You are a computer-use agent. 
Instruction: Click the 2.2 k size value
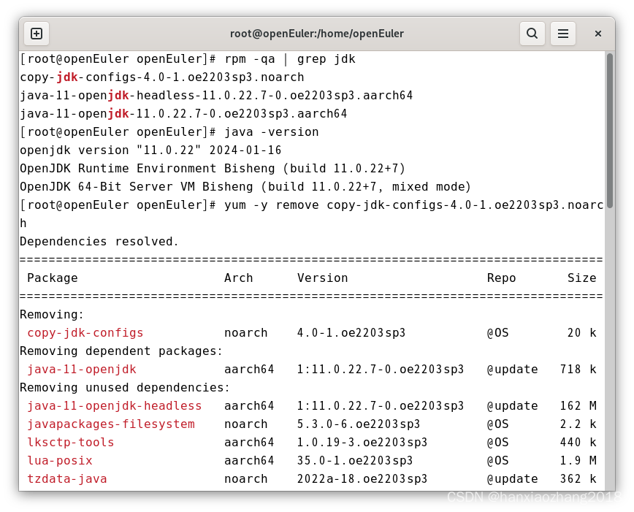[x=578, y=424]
